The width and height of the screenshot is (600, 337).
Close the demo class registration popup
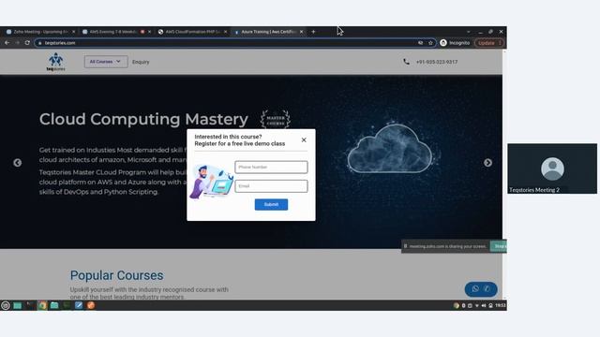click(304, 140)
